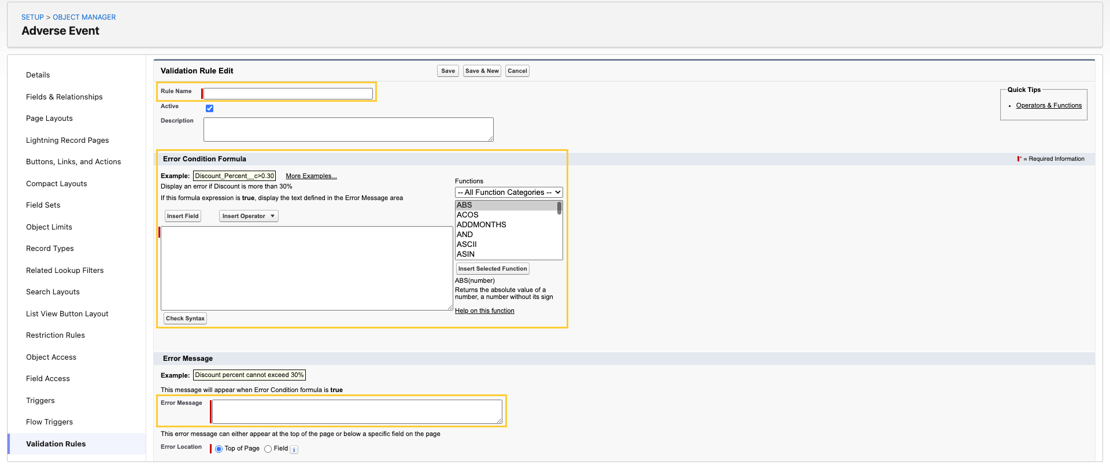This screenshot has width=1110, height=469.
Task: Focus the Rule Name input field
Action: coord(288,94)
